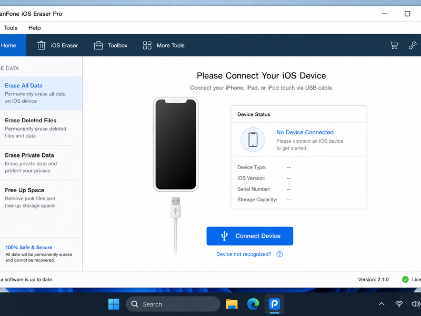This screenshot has height=316, width=421.
Task: Click No Device Connected status text
Action: [x=305, y=132]
